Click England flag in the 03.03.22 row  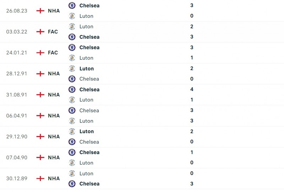click(40, 32)
